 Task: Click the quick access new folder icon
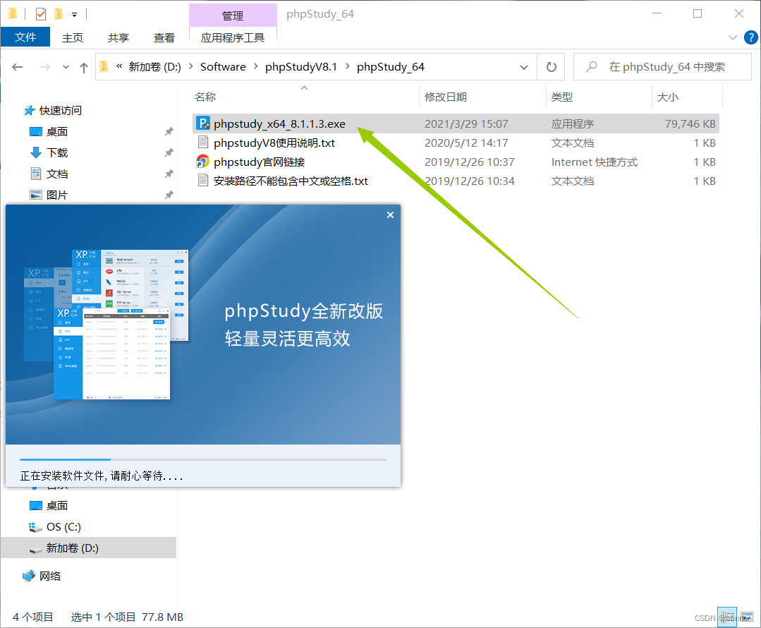(59, 14)
